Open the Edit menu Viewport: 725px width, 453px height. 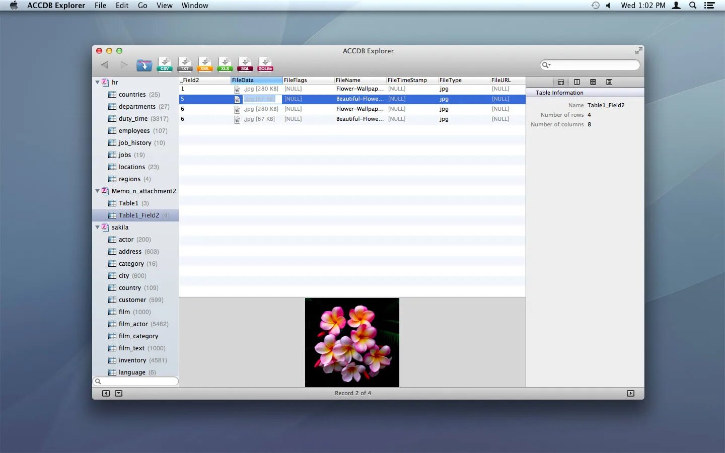[122, 6]
